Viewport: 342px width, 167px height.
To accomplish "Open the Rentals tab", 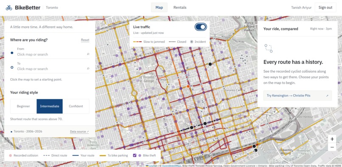I will tap(180, 7).
